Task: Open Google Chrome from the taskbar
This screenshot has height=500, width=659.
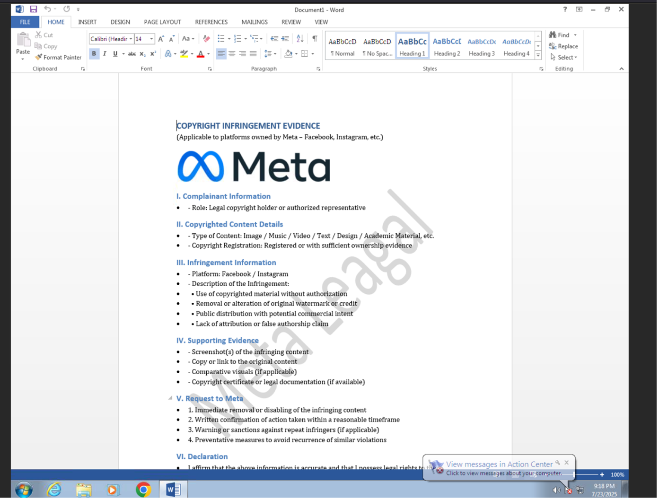Action: click(x=144, y=491)
